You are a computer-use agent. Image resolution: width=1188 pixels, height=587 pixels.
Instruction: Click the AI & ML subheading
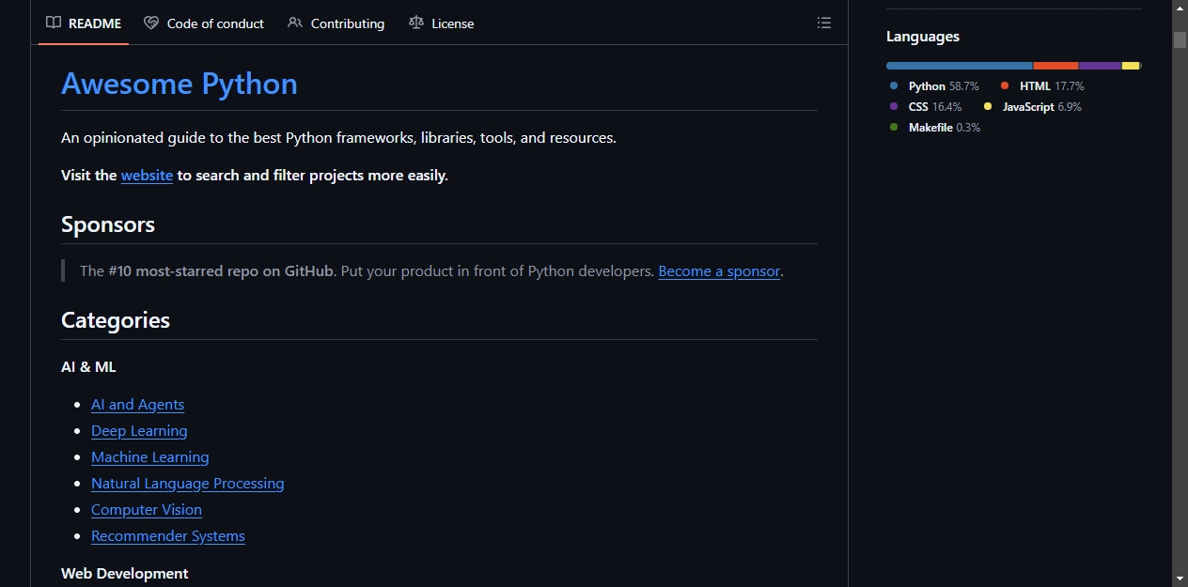tap(88, 367)
